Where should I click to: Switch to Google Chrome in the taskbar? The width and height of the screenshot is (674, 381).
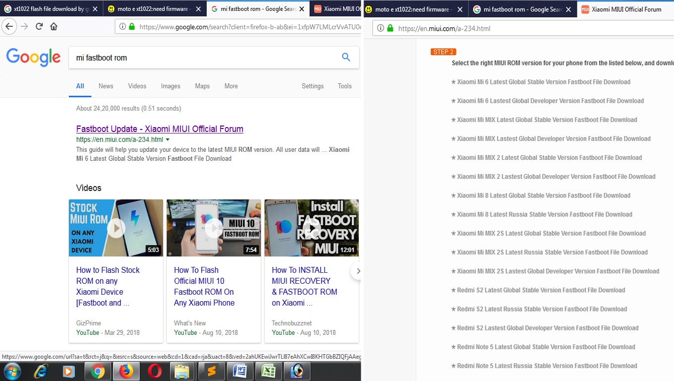click(97, 371)
